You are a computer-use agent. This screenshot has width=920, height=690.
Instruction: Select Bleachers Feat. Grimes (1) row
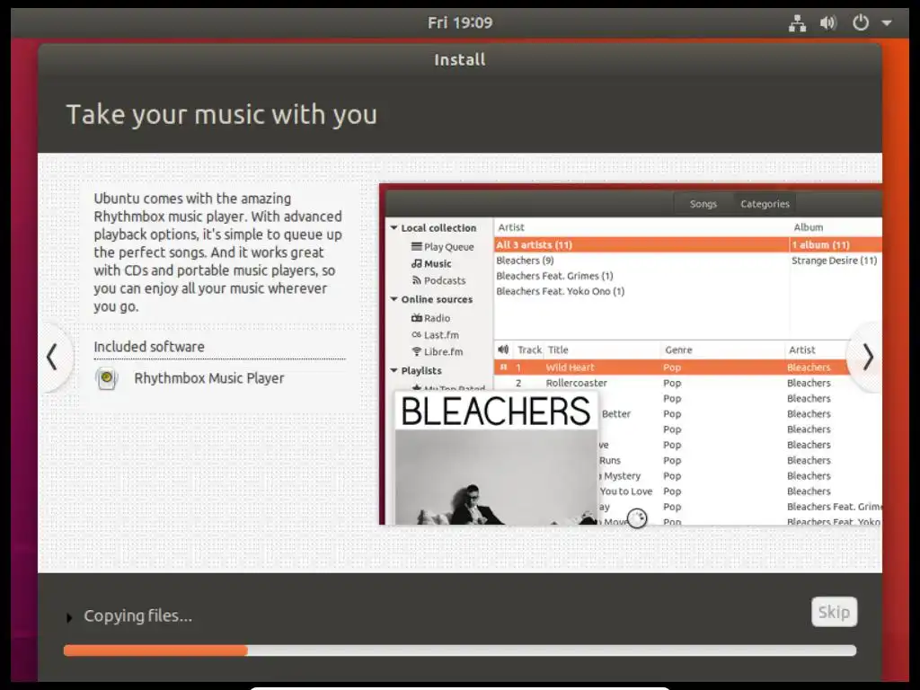click(641, 276)
